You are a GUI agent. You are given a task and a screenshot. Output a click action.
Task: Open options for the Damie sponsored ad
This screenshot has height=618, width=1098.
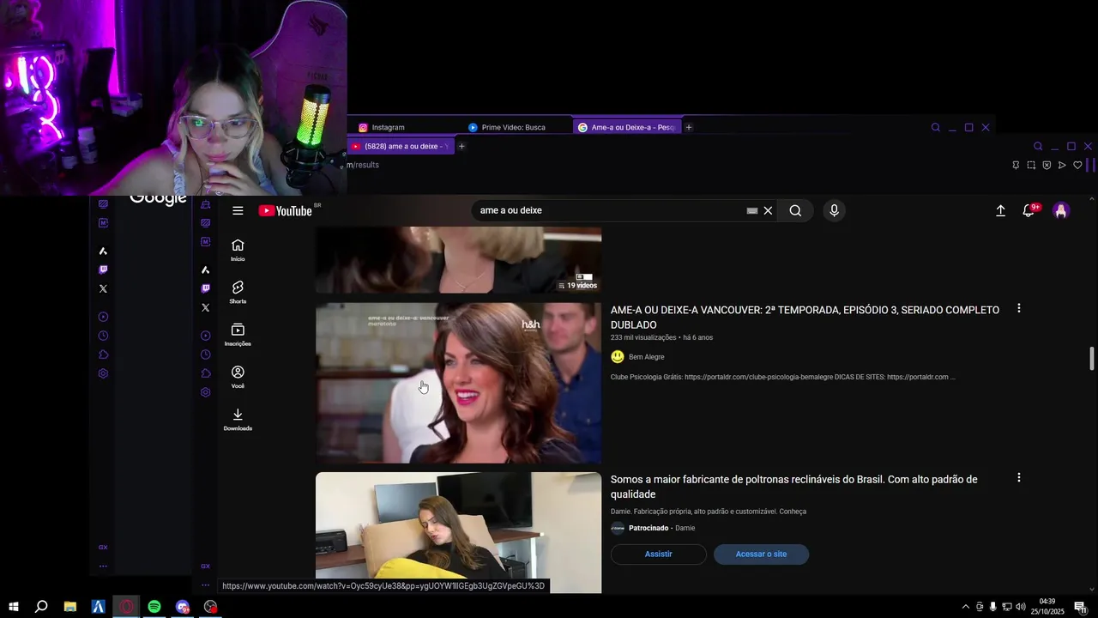1018,477
